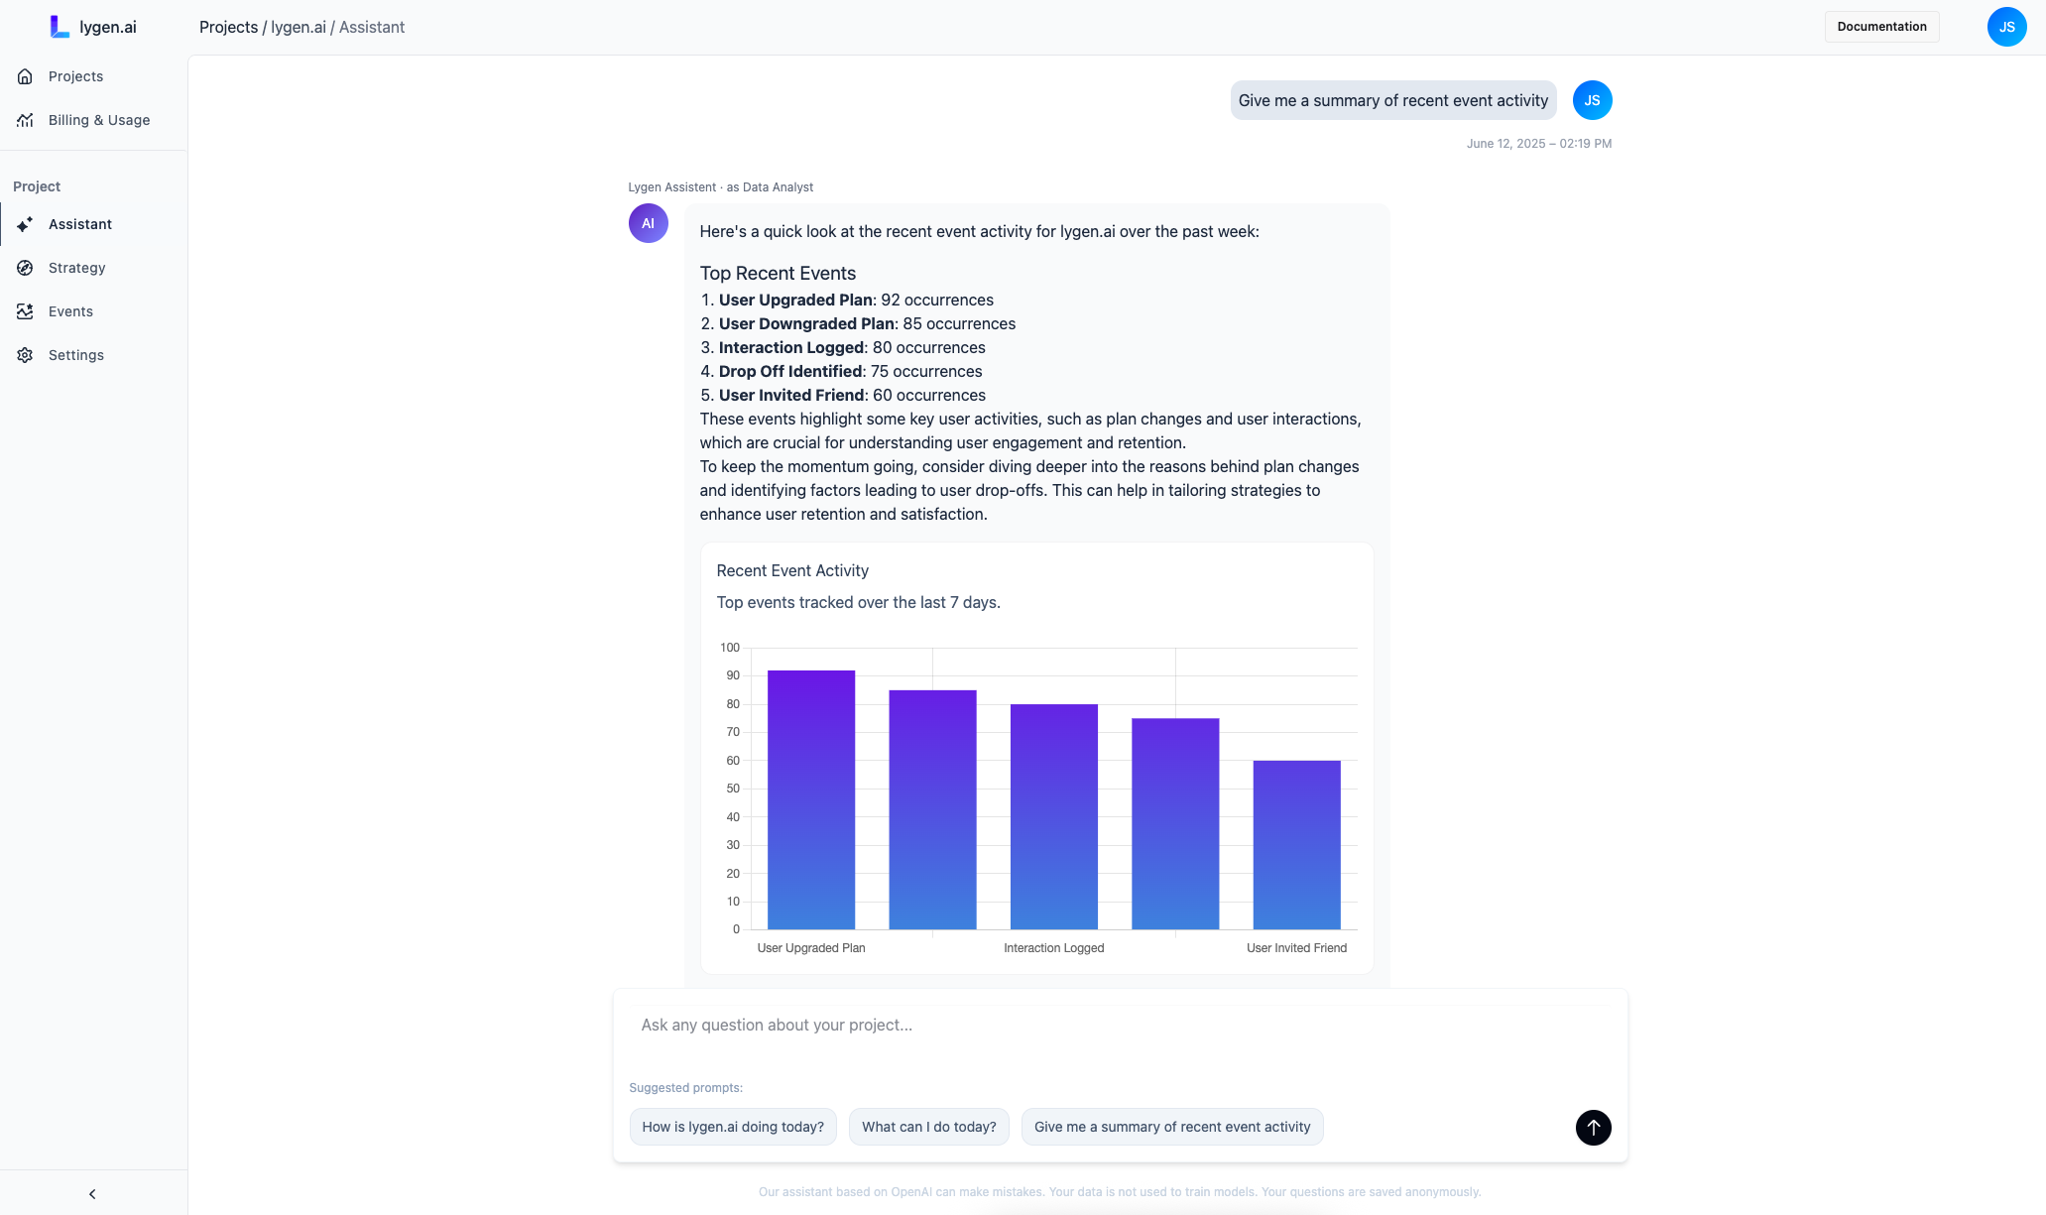Click the 'Interaction Logged' axis label
2046x1215 pixels.
click(1053, 948)
